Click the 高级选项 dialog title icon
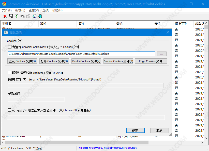Screen dimensions: 209x151 point(6,32)
